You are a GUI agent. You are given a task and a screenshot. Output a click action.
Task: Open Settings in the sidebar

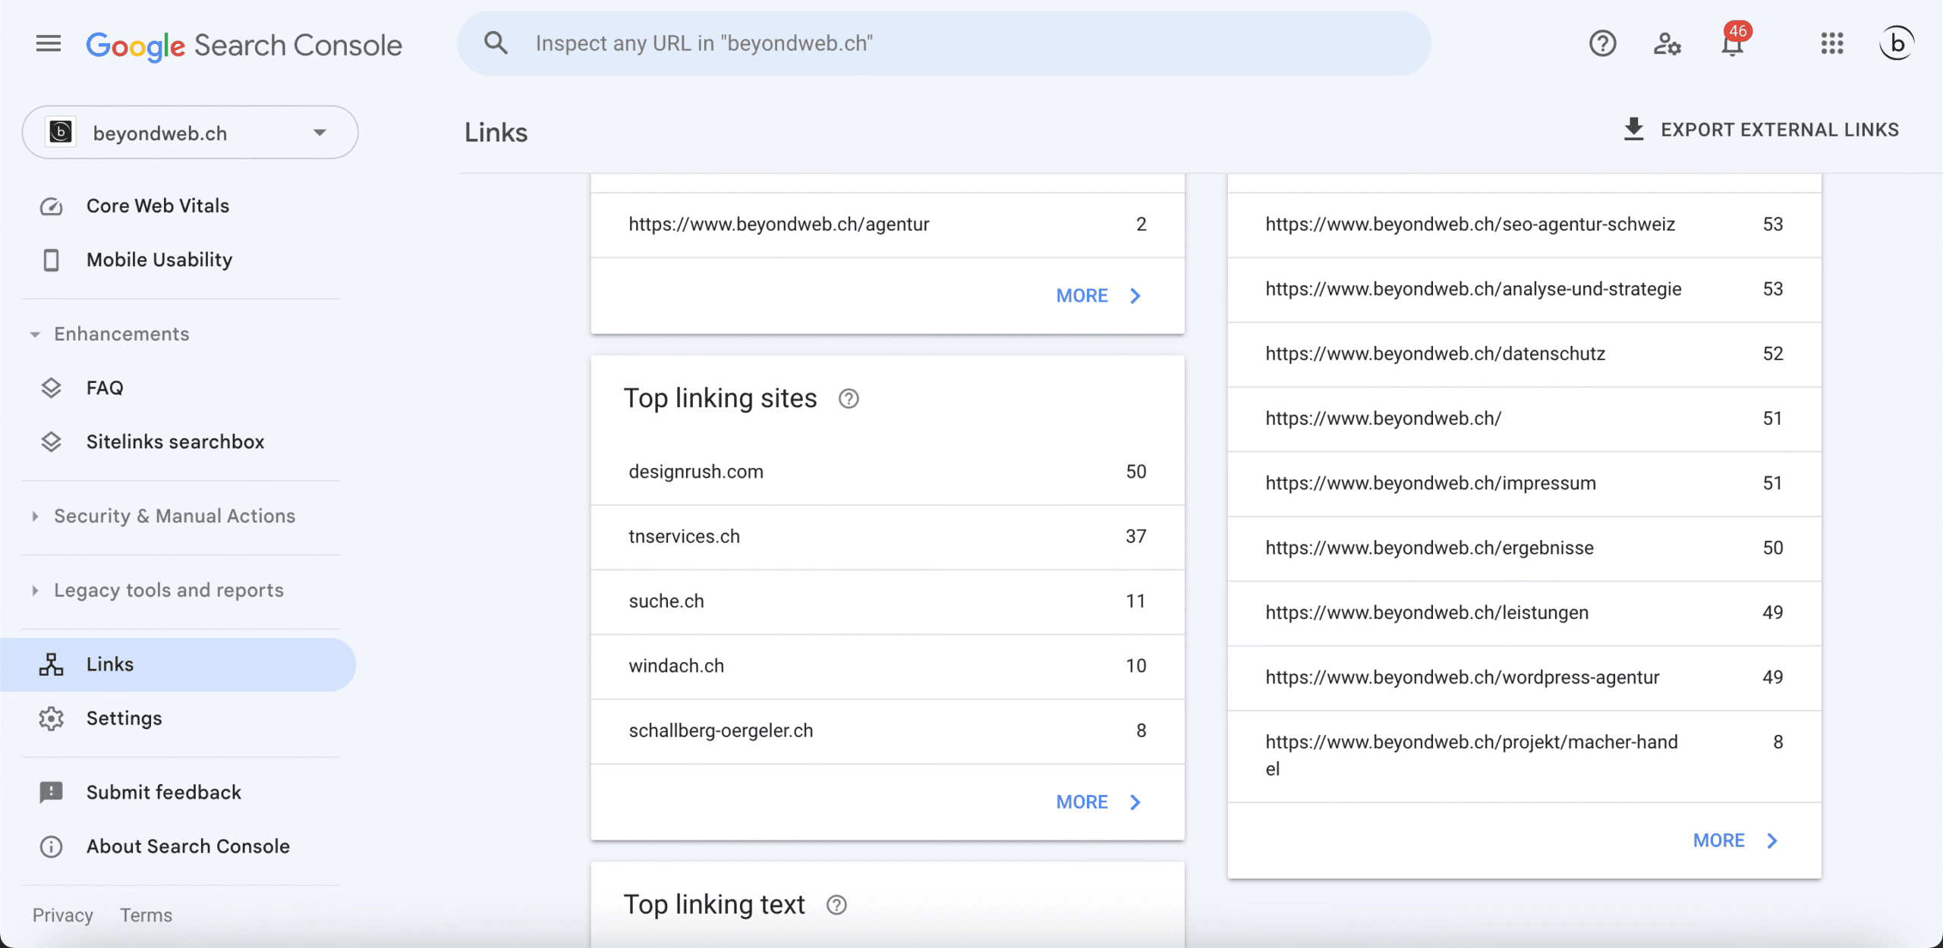pyautogui.click(x=178, y=718)
